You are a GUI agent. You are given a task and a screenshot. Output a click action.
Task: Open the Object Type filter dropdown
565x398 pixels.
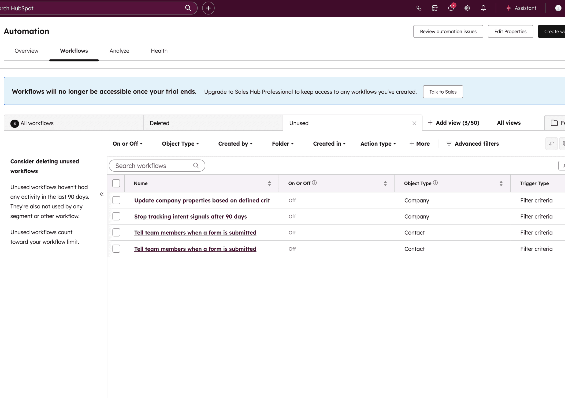pos(180,144)
